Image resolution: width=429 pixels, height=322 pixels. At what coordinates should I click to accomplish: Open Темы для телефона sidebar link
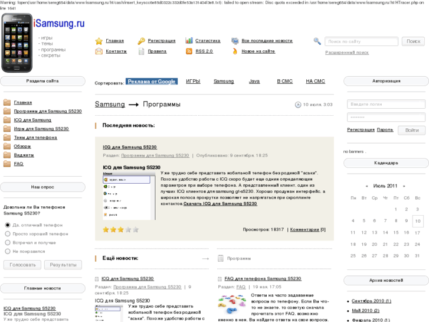click(x=35, y=138)
